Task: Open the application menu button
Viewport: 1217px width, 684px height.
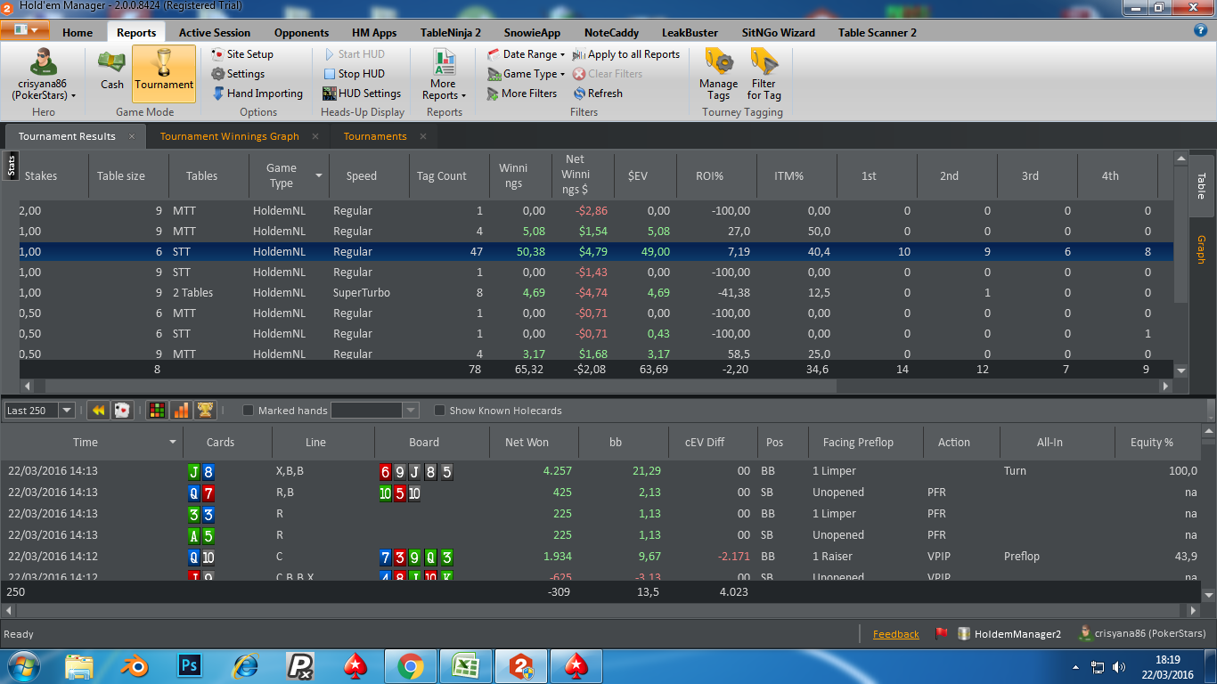Action: click(25, 30)
